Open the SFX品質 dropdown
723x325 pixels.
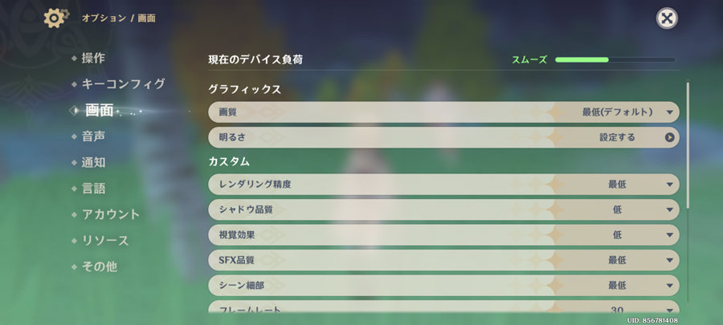pos(443,261)
